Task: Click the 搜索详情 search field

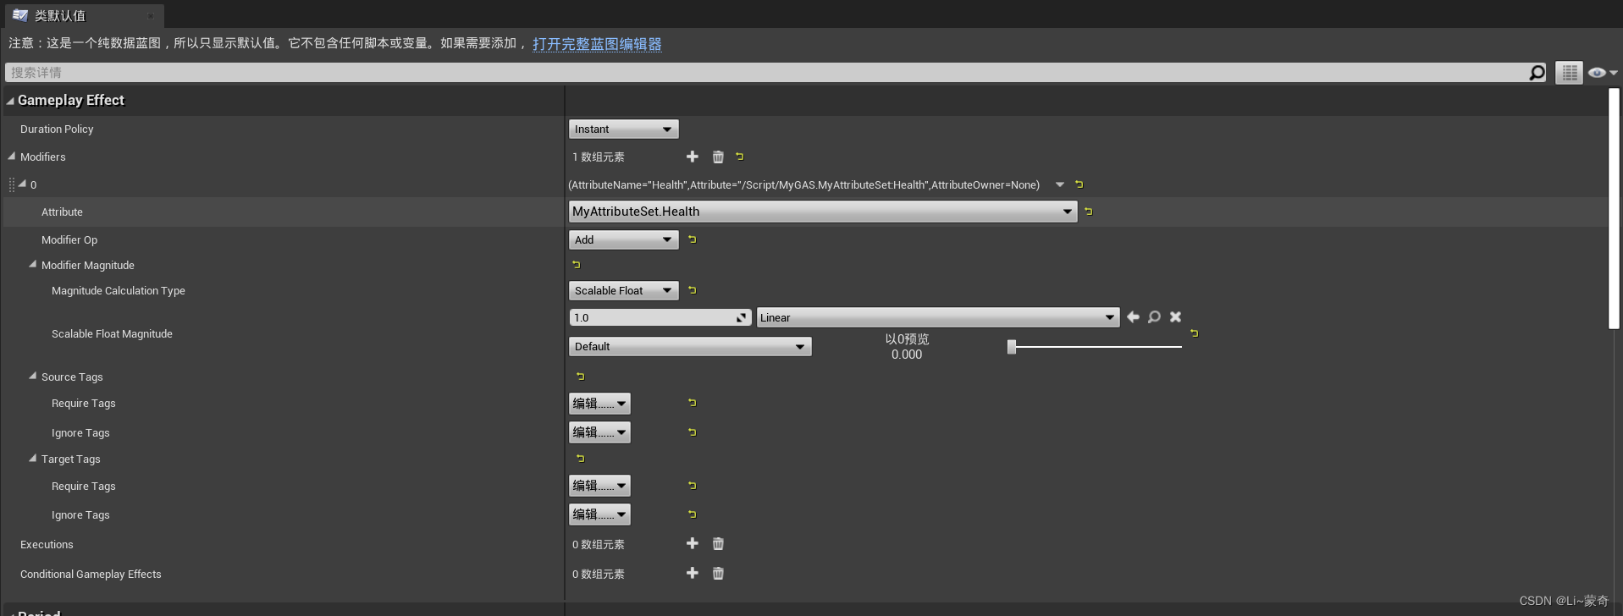Action: pos(766,73)
